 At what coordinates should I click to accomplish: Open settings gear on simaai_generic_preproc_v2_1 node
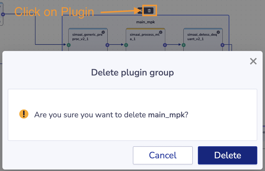click(x=103, y=32)
